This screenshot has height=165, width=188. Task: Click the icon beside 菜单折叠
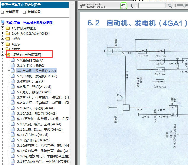(x=24, y=12)
